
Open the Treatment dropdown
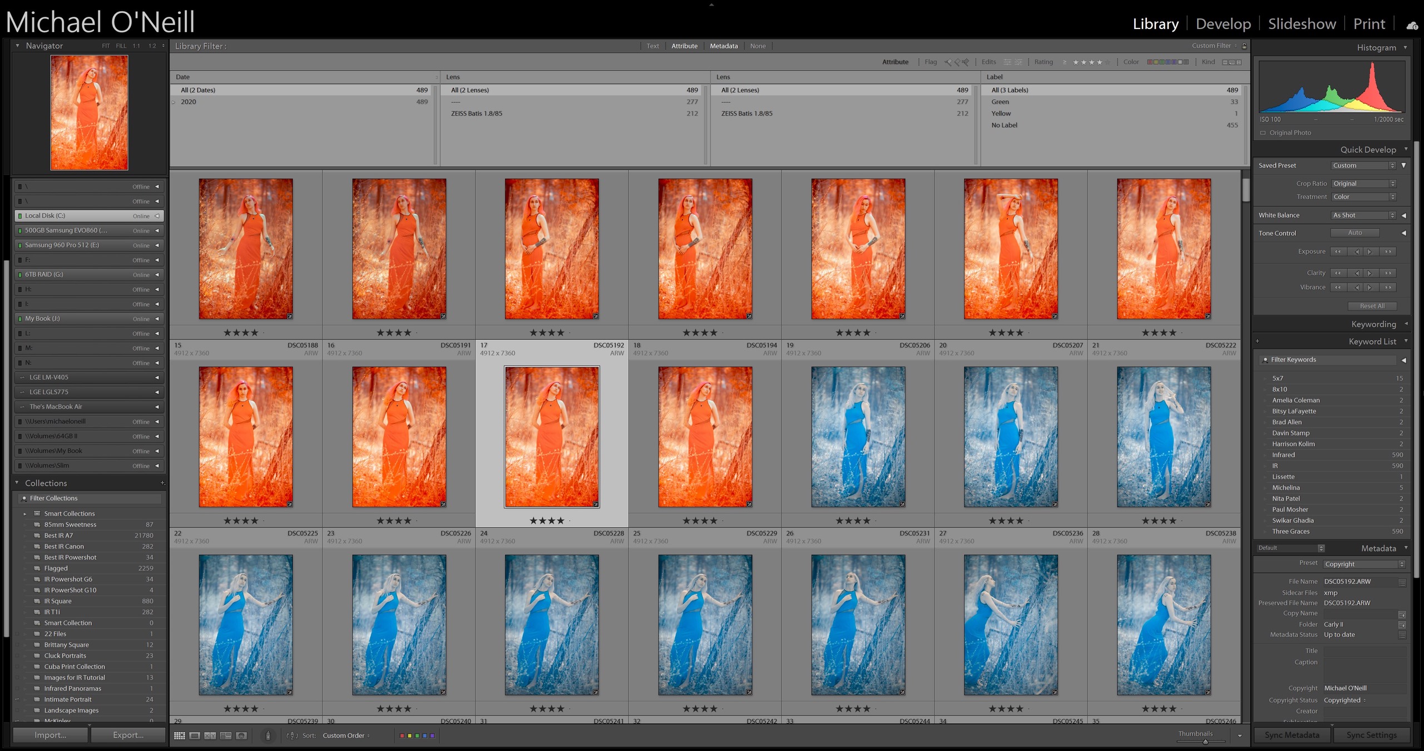[1363, 196]
